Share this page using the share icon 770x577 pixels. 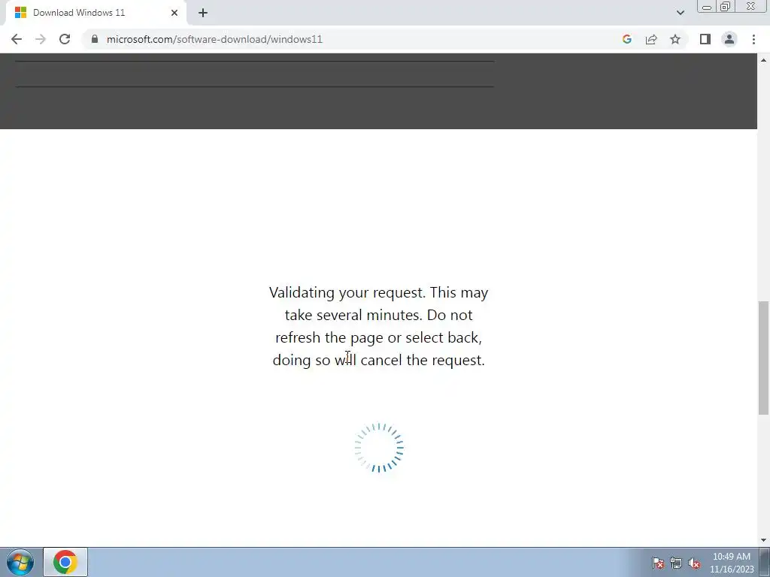coord(651,39)
